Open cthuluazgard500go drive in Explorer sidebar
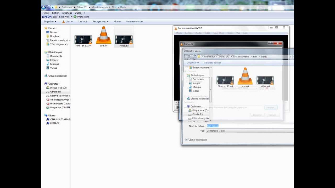This screenshot has height=188, width=335. pos(58,99)
